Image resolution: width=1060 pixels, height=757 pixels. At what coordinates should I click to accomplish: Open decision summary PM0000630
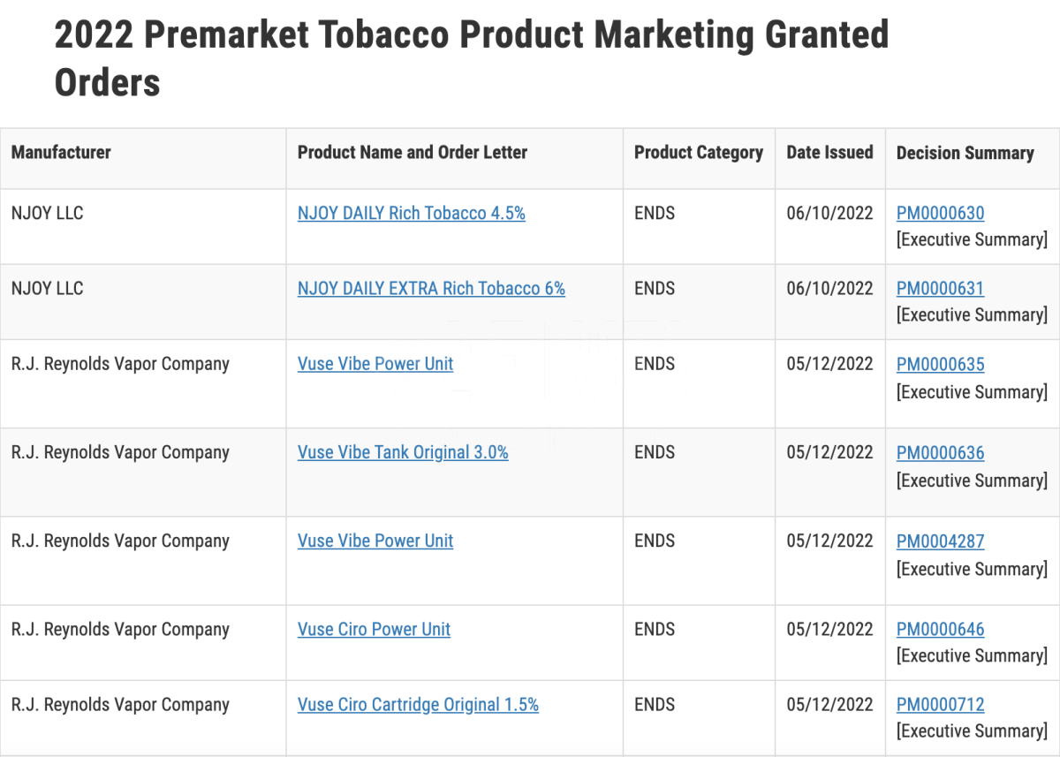tap(940, 213)
